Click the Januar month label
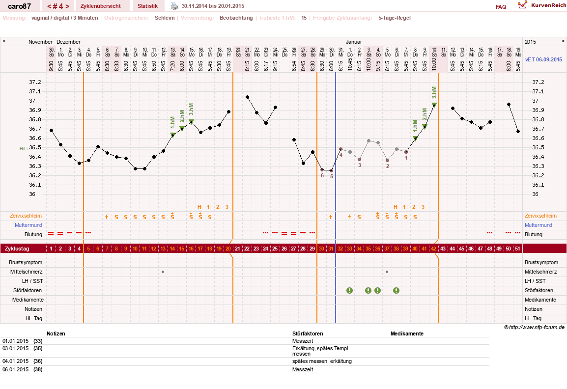The image size is (567, 389). pos(354,42)
